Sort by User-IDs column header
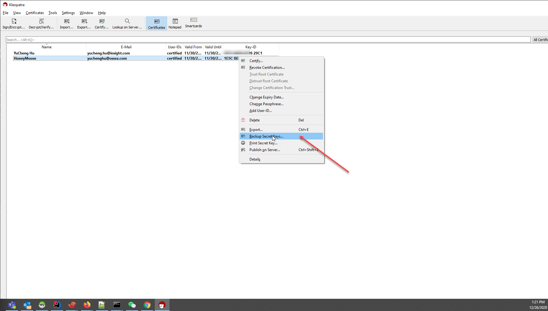Viewport: 548px width, 311px height. click(175, 47)
